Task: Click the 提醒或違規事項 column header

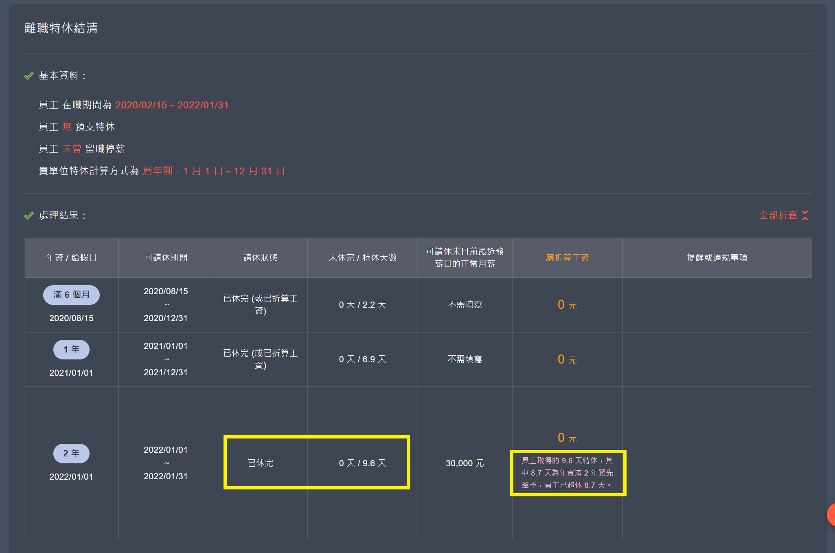Action: pyautogui.click(x=717, y=258)
